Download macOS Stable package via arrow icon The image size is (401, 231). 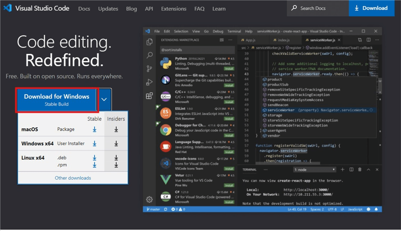[94, 129]
